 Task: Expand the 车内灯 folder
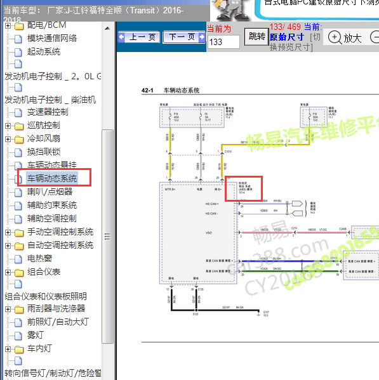[x=8, y=349]
